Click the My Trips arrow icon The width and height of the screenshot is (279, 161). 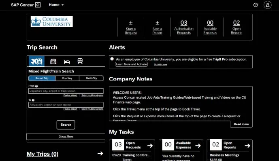100,153
